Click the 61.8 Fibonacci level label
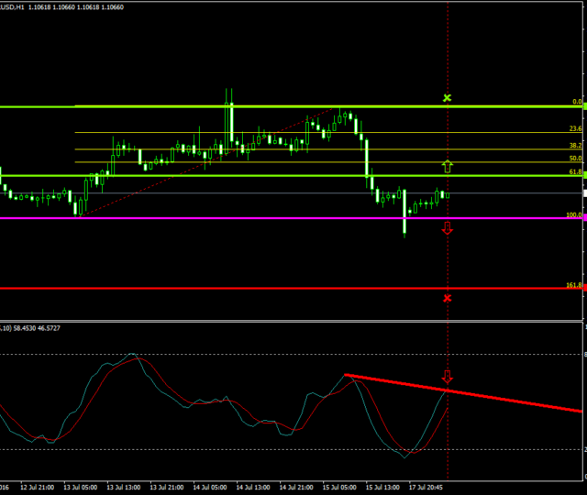The height and width of the screenshot is (495, 587). click(575, 171)
